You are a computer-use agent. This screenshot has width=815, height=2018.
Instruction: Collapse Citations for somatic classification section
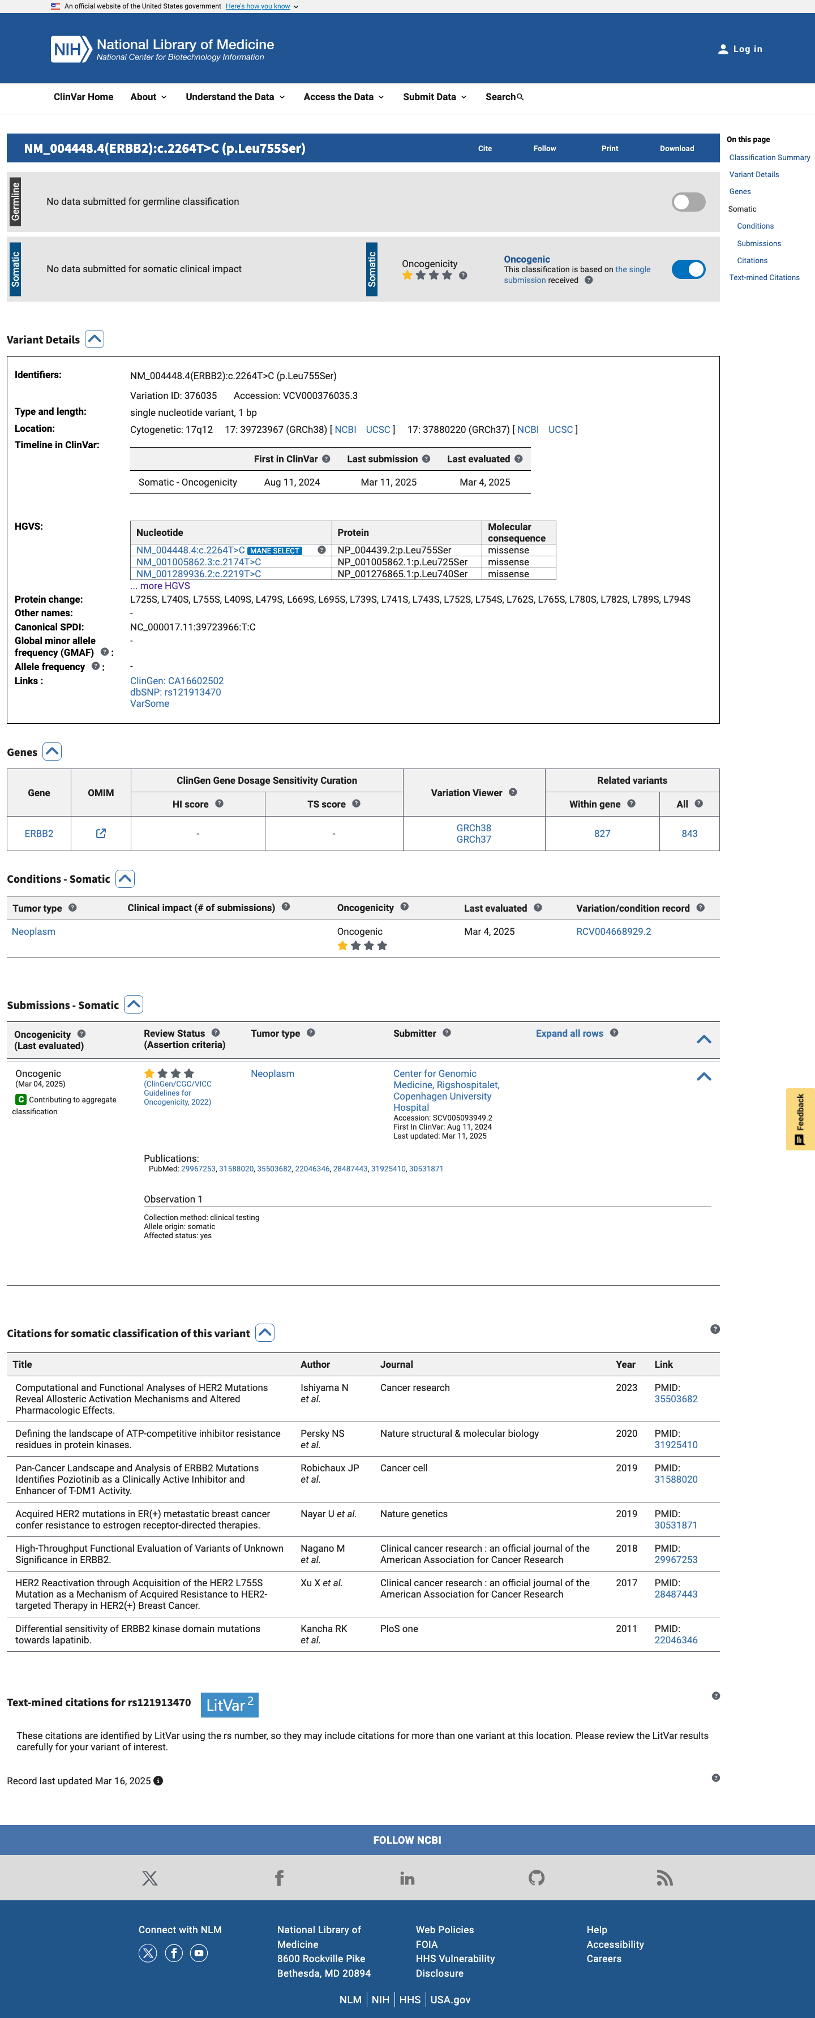[265, 1333]
